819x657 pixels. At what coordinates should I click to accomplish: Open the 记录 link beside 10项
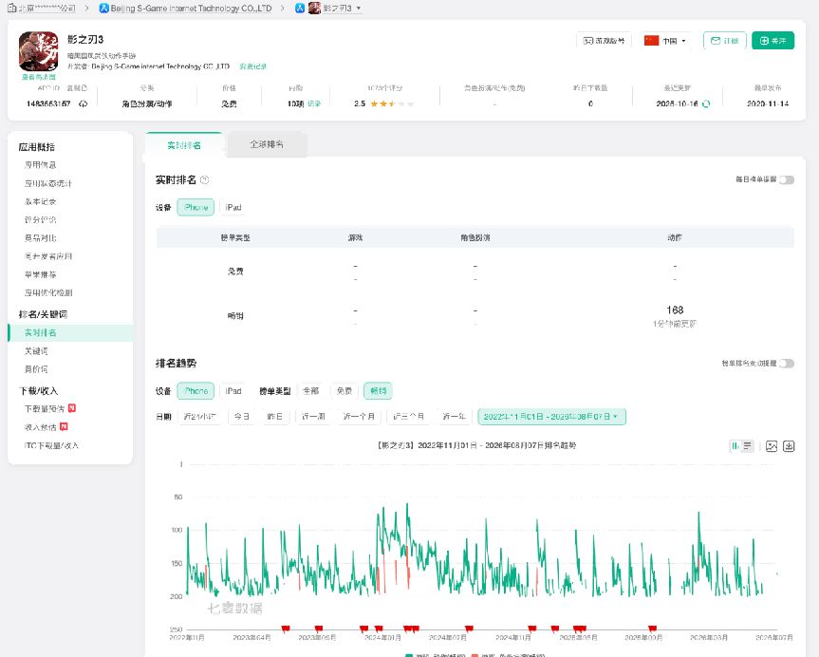[x=314, y=104]
